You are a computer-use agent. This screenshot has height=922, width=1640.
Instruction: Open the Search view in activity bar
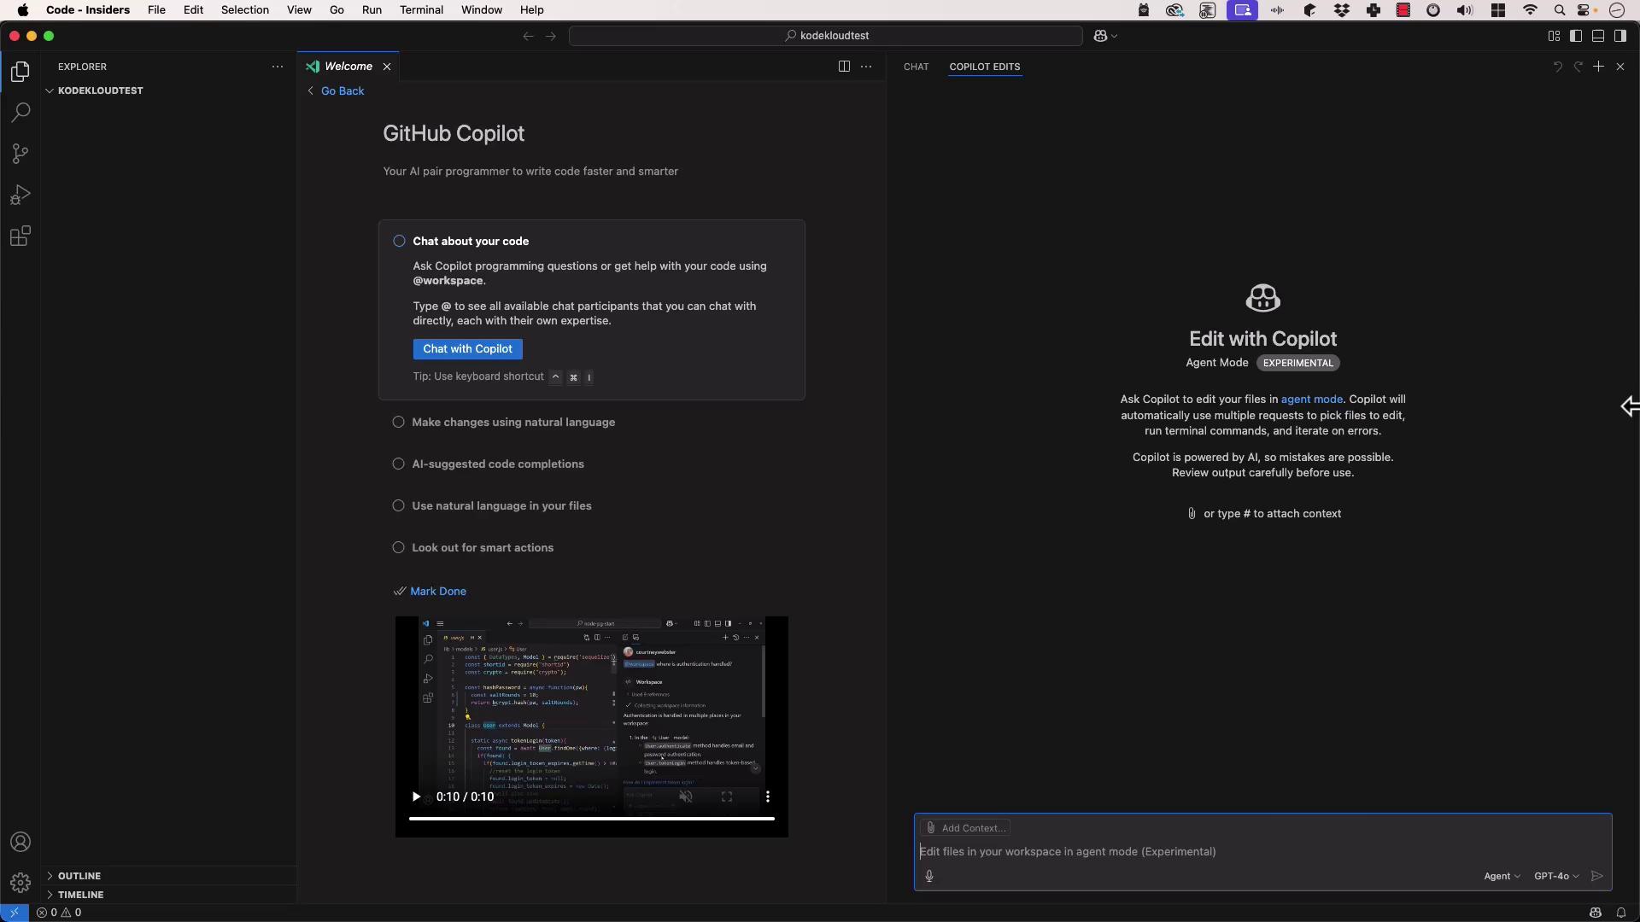[x=20, y=113]
